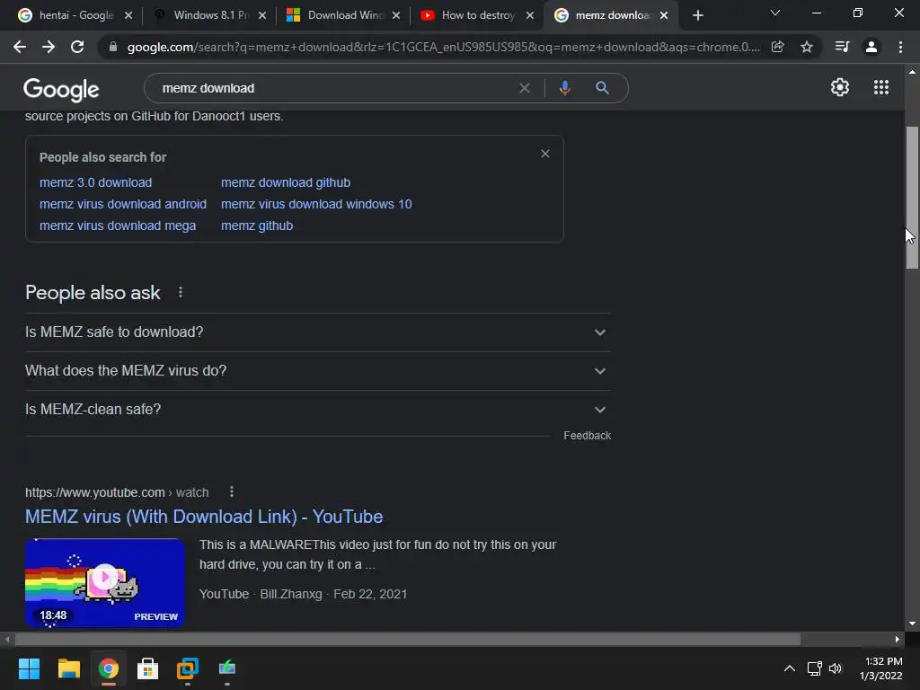Go forward one page in Chrome

pyautogui.click(x=49, y=47)
